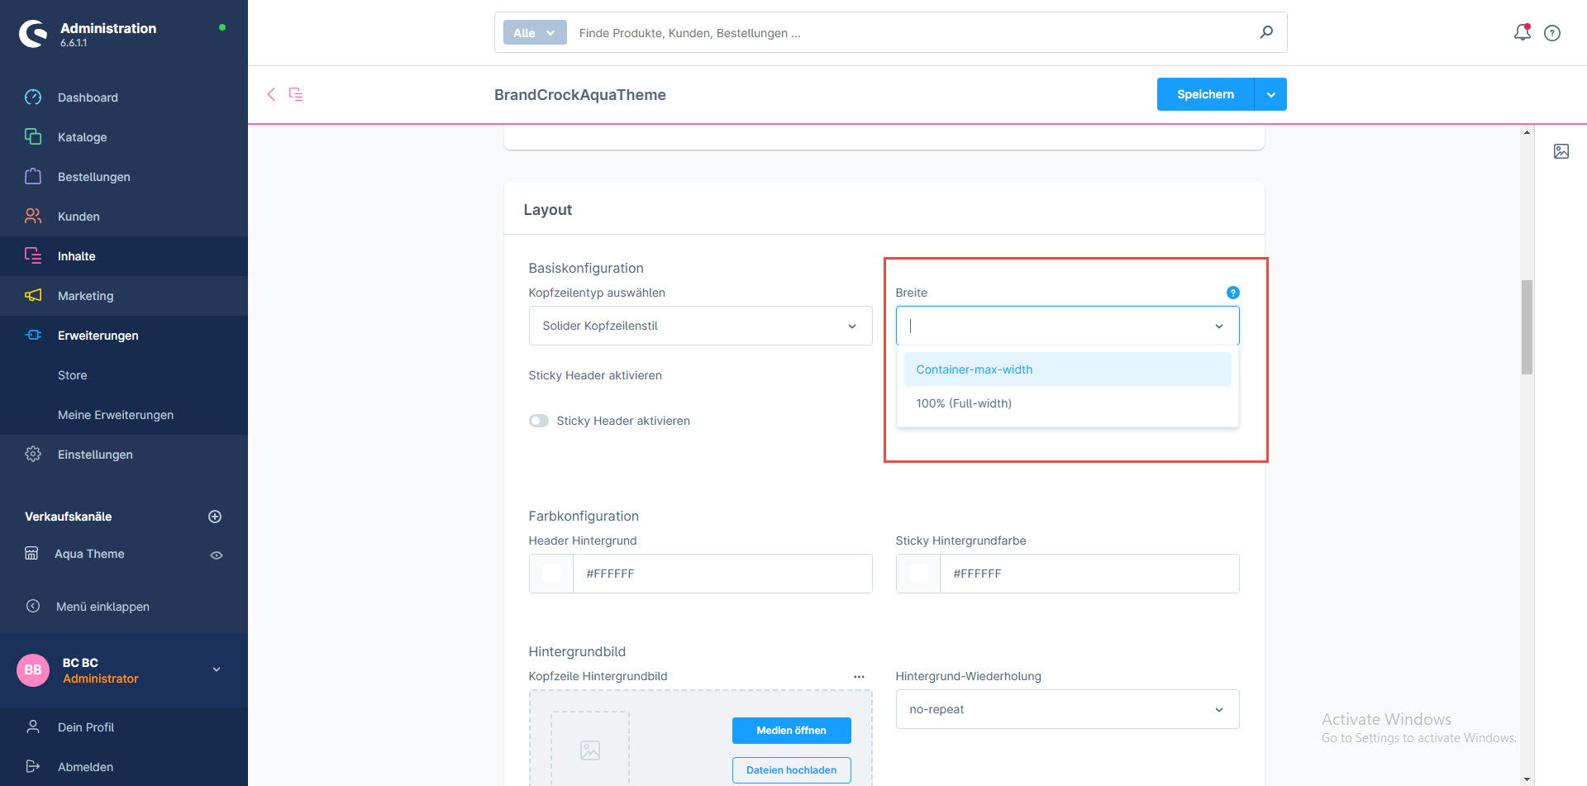The width and height of the screenshot is (1587, 786).
Task: Click the help question mark icon in header
Action: click(x=1552, y=33)
